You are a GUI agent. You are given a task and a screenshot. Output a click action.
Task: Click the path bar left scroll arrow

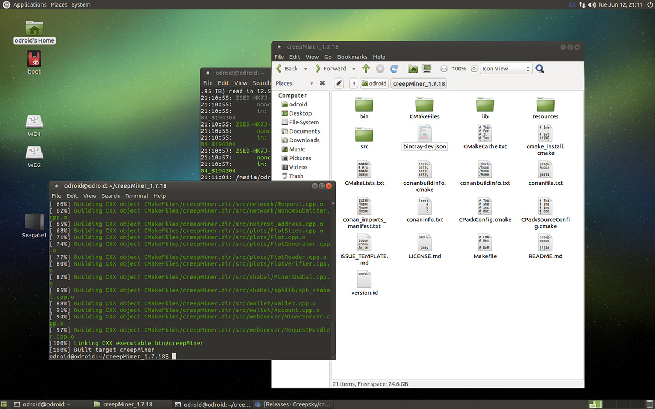(x=354, y=83)
